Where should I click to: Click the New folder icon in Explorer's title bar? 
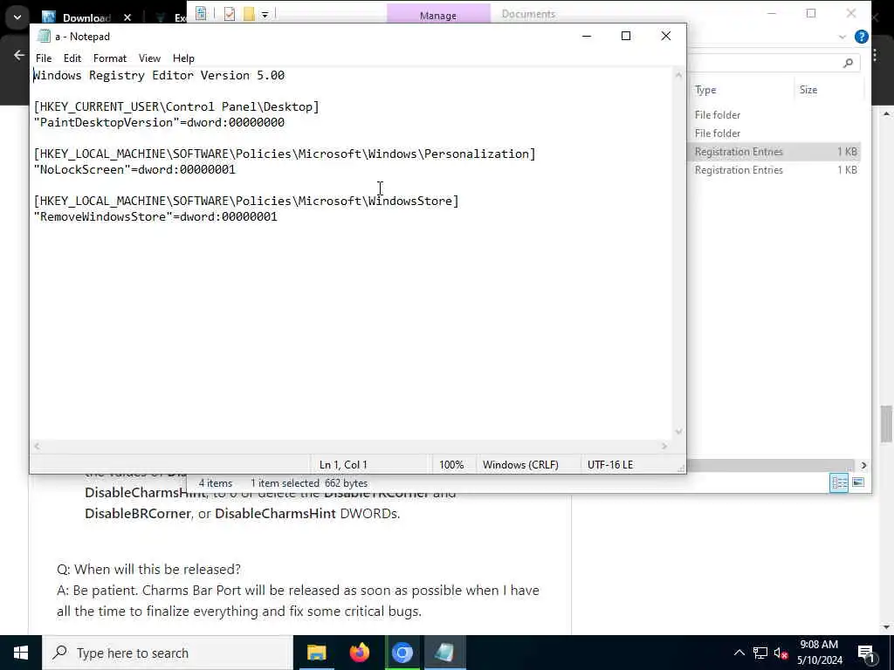[x=249, y=14]
